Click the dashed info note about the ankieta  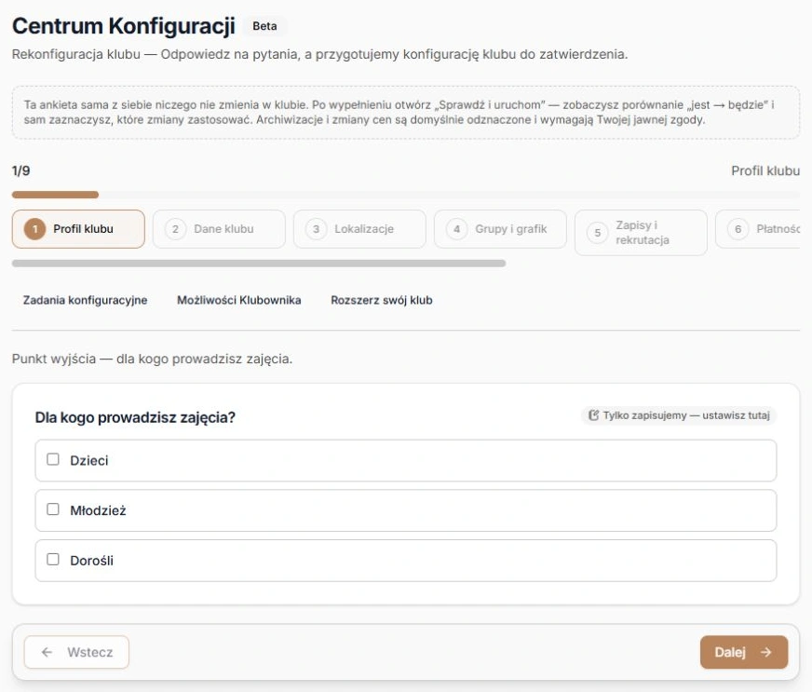coord(406,113)
